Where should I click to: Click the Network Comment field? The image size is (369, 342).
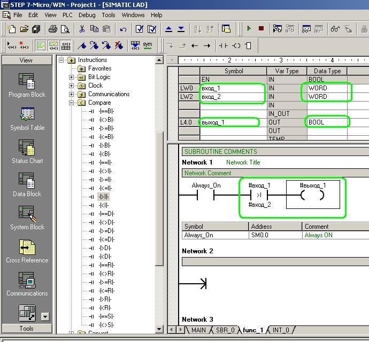(275, 173)
